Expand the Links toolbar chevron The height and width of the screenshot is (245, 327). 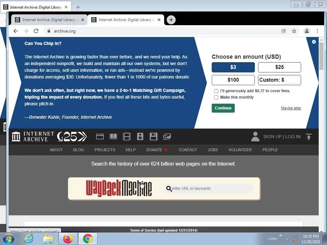[280, 235]
